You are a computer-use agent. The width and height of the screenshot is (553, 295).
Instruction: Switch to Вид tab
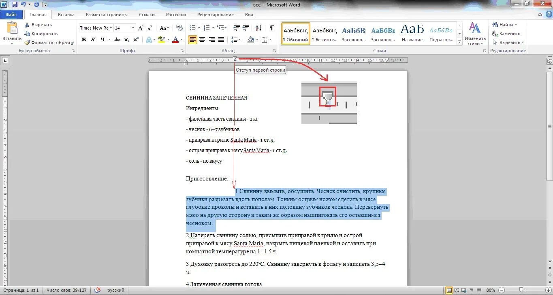pos(249,15)
